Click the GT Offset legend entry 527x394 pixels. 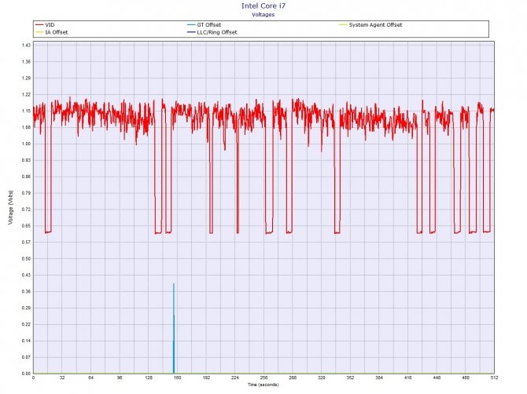205,25
